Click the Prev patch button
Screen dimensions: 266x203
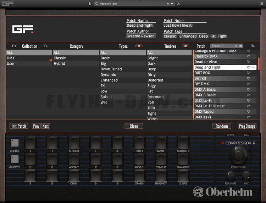coord(36,126)
